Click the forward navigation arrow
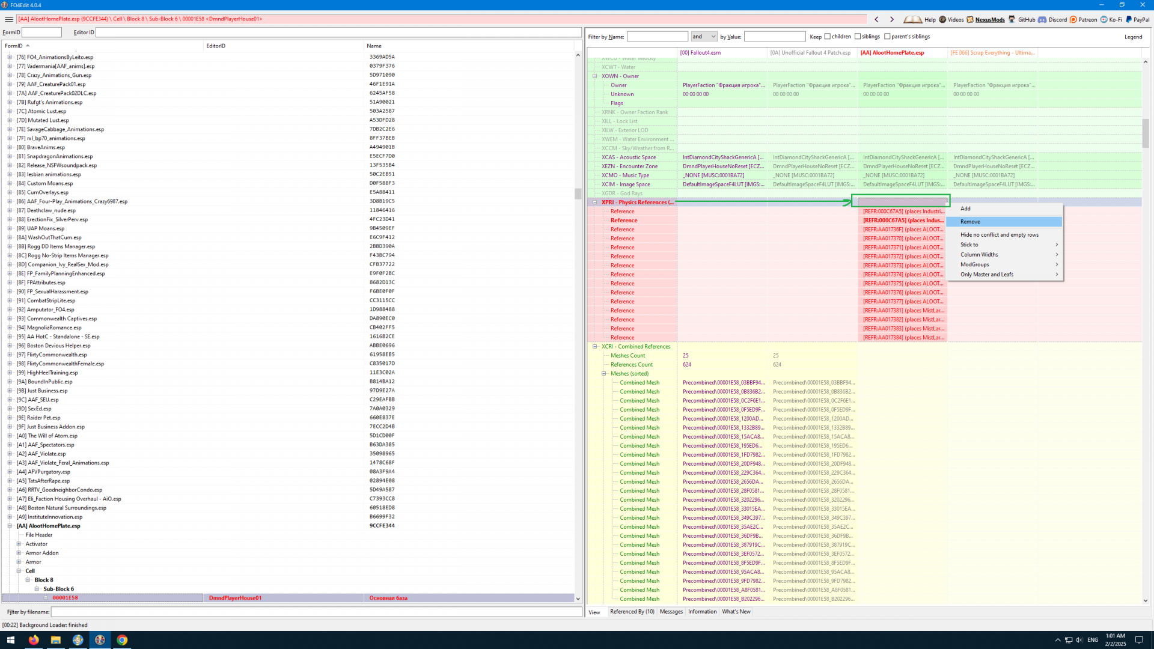 click(x=891, y=19)
